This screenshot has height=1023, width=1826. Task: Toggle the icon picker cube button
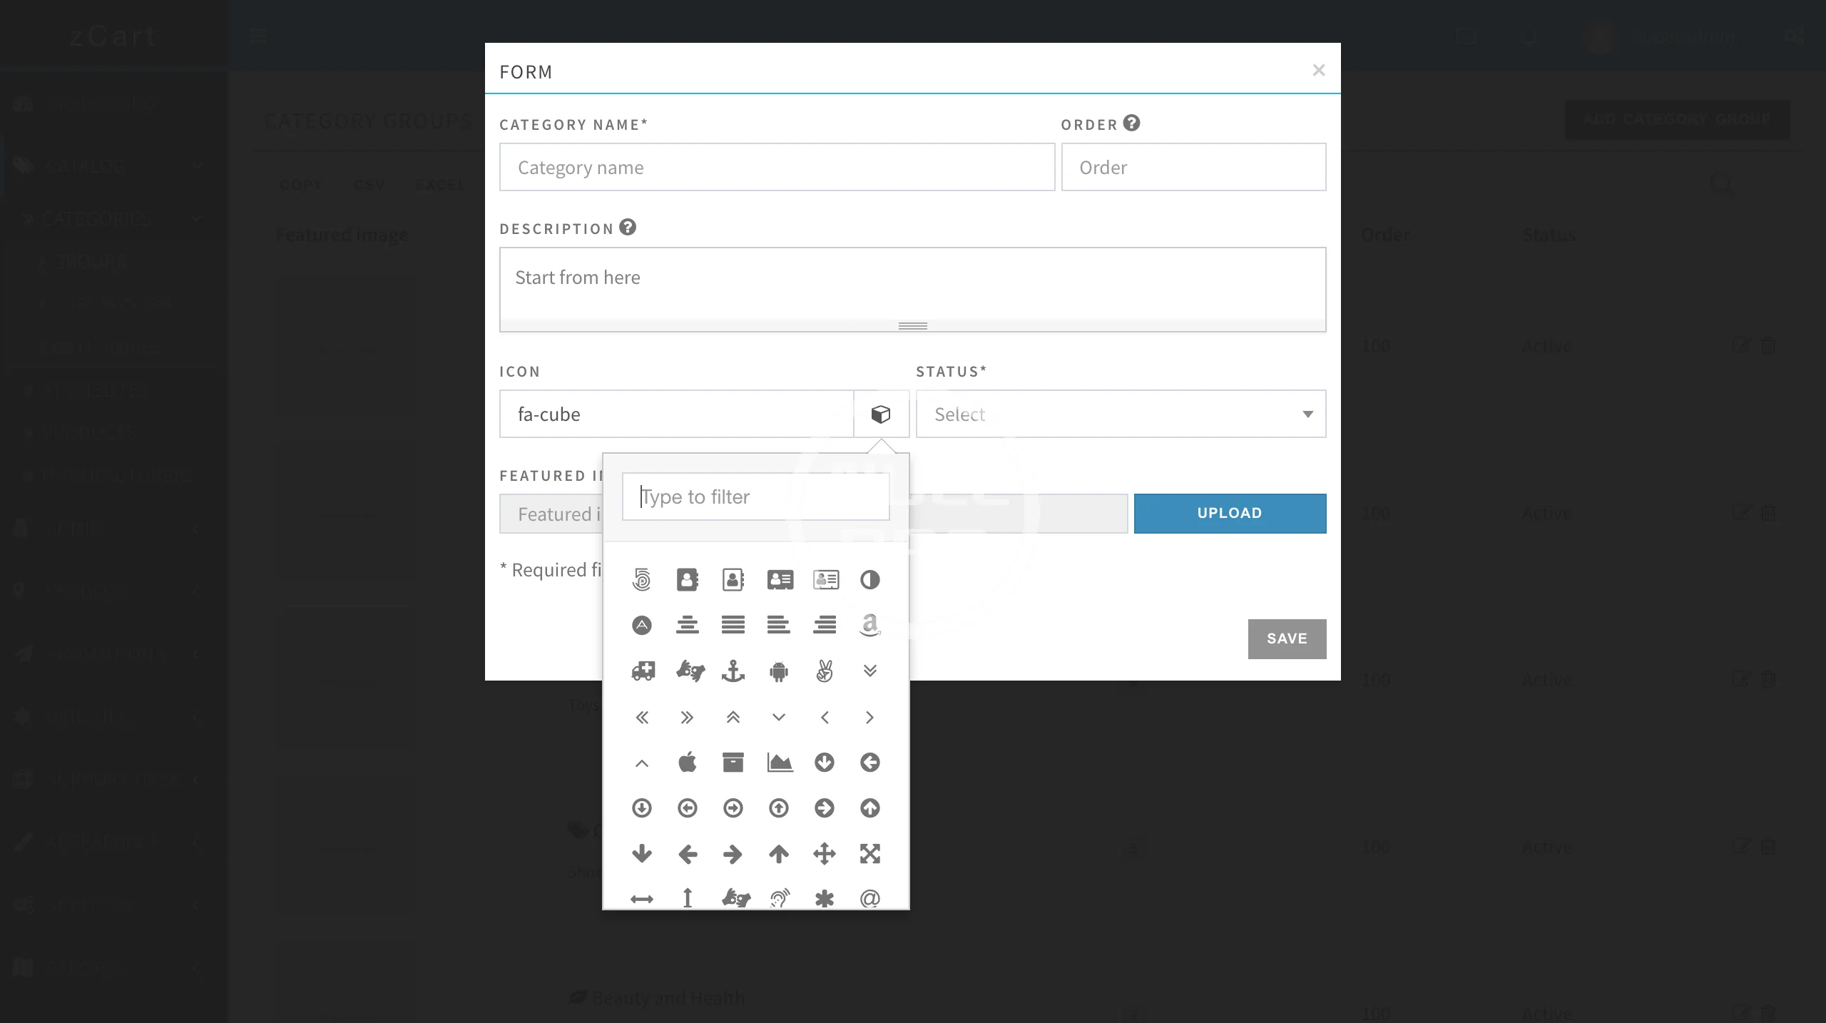pyautogui.click(x=881, y=414)
